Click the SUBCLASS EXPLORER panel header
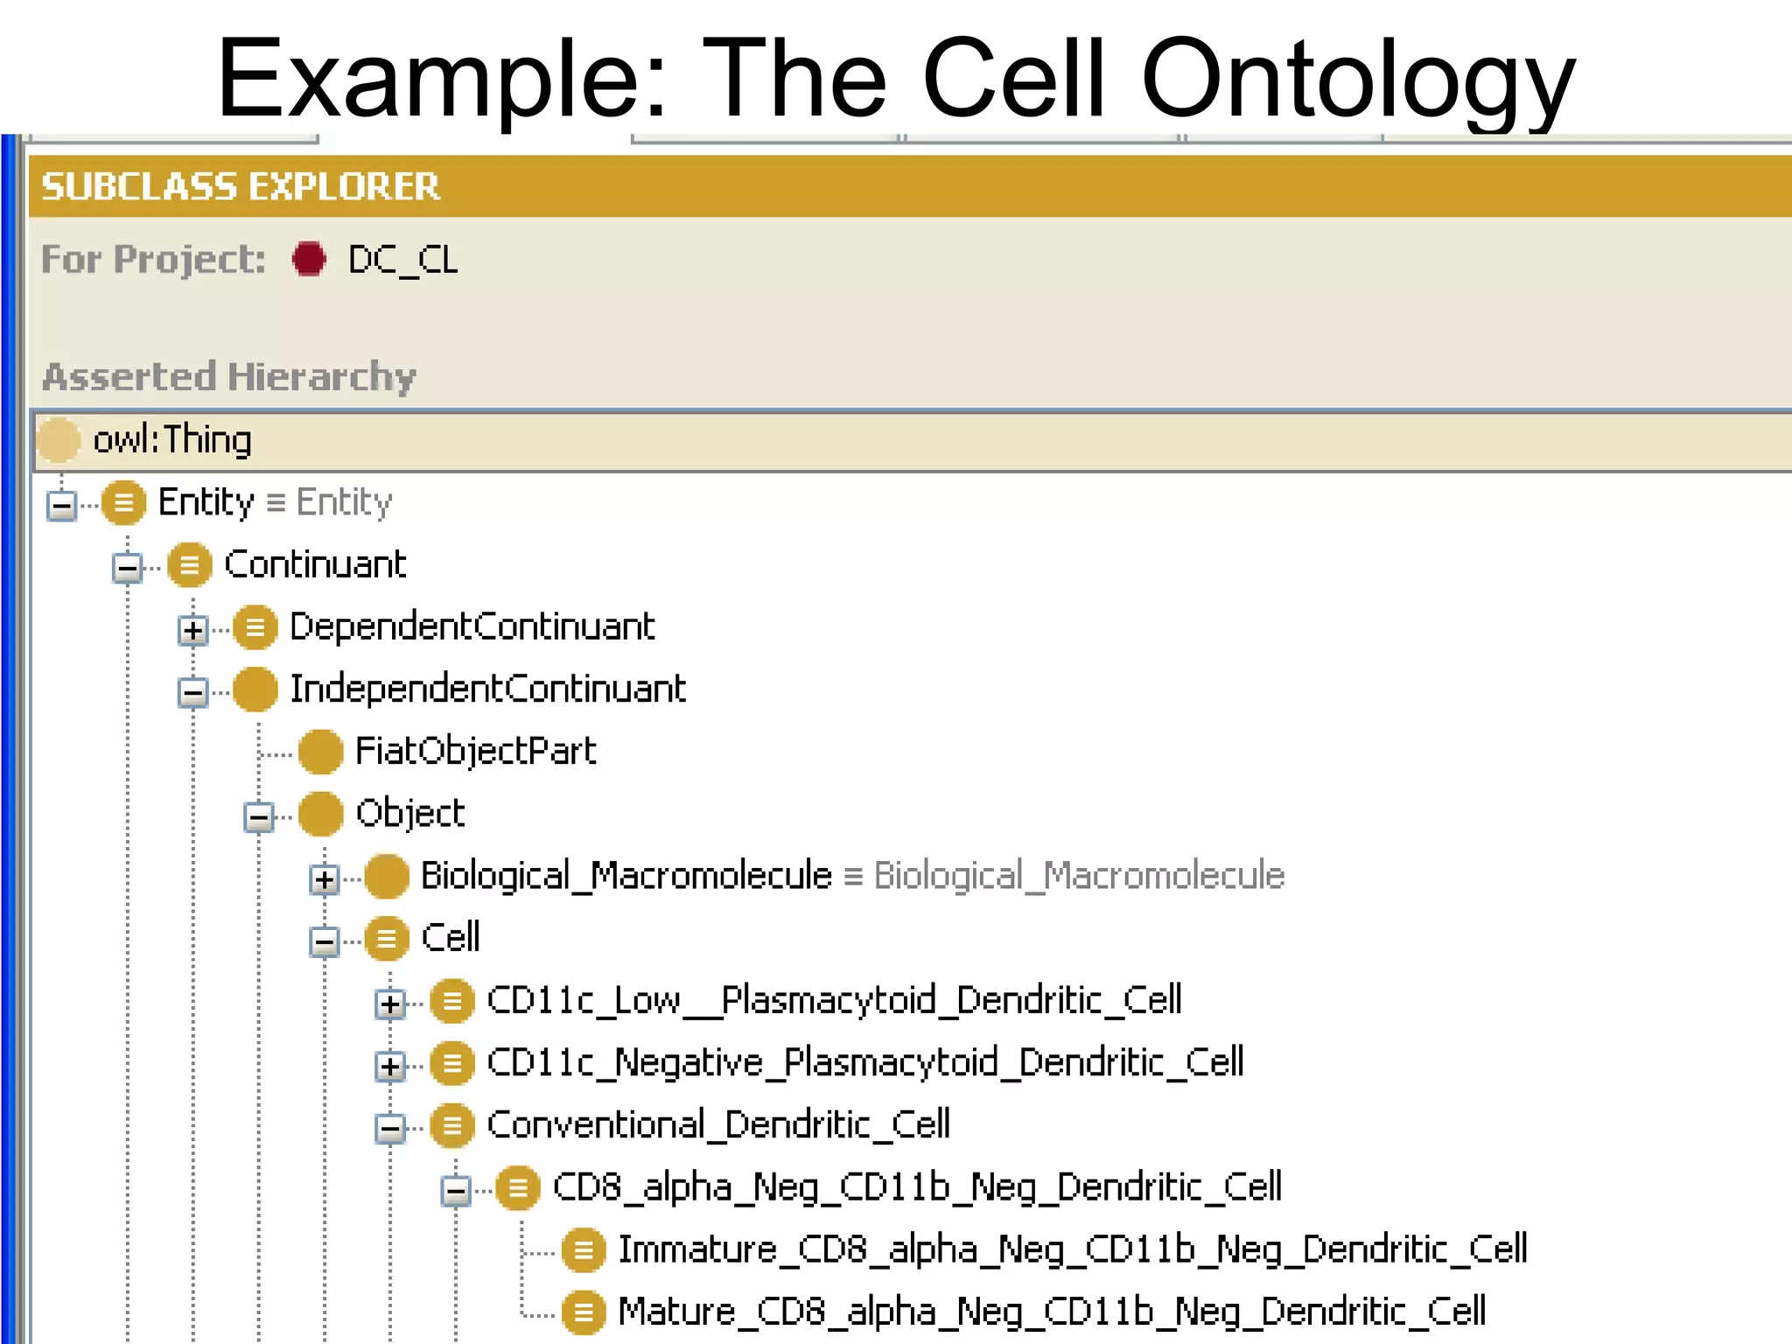The height and width of the screenshot is (1344, 1792). point(910,186)
